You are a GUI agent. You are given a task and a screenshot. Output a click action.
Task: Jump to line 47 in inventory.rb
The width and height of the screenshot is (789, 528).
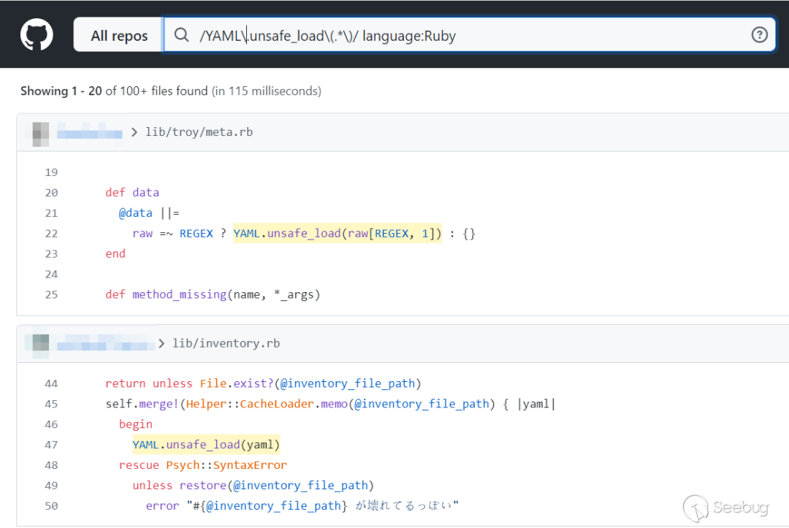tap(51, 445)
